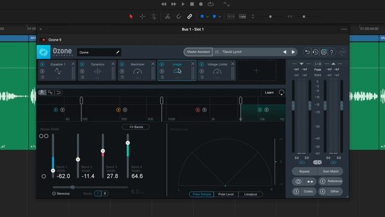Viewport: 385px width, 217px height.
Task: Toggle power of Imager module
Action: [x=162, y=64]
